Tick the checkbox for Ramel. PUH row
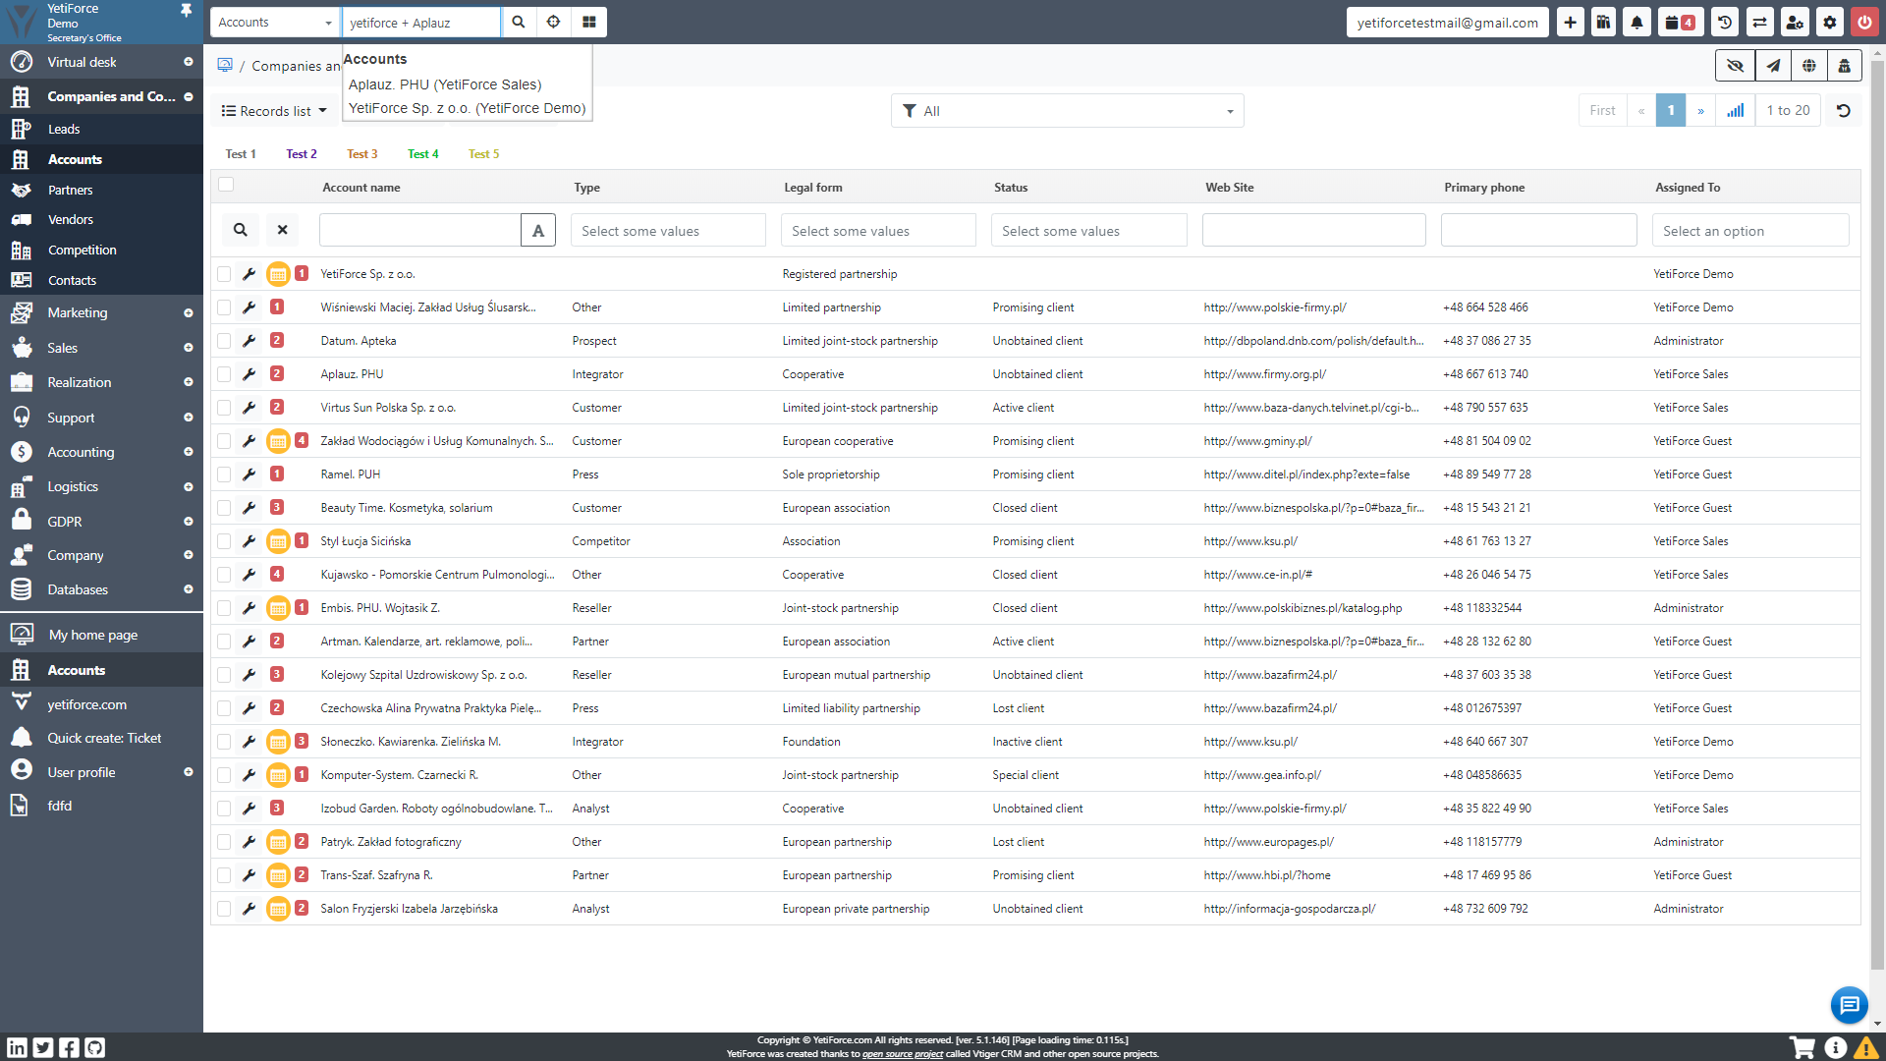This screenshot has width=1886, height=1061. pyautogui.click(x=224, y=475)
